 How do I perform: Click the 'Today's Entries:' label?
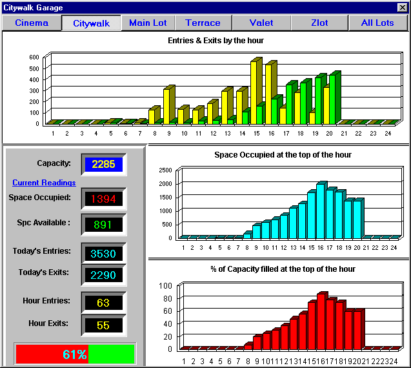click(42, 251)
